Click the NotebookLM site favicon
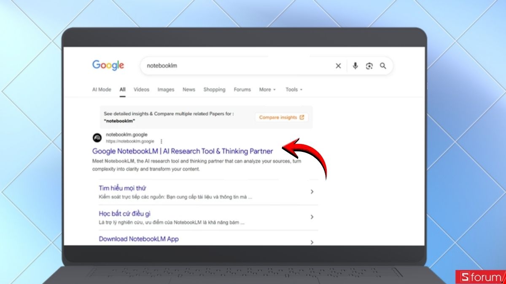Image resolution: width=506 pixels, height=284 pixels. pyautogui.click(x=97, y=138)
